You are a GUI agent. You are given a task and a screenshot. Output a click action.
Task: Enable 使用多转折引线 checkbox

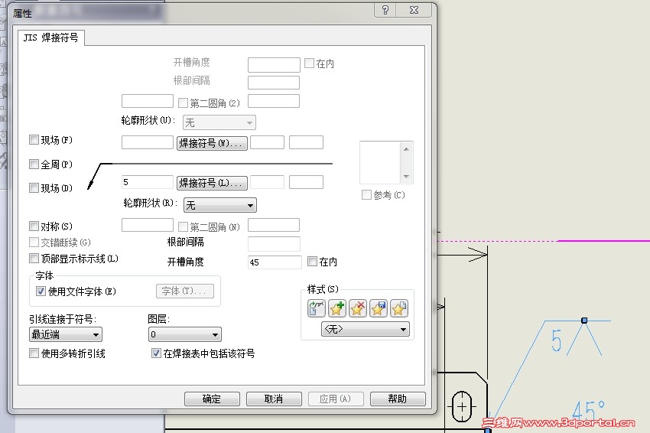tap(34, 353)
